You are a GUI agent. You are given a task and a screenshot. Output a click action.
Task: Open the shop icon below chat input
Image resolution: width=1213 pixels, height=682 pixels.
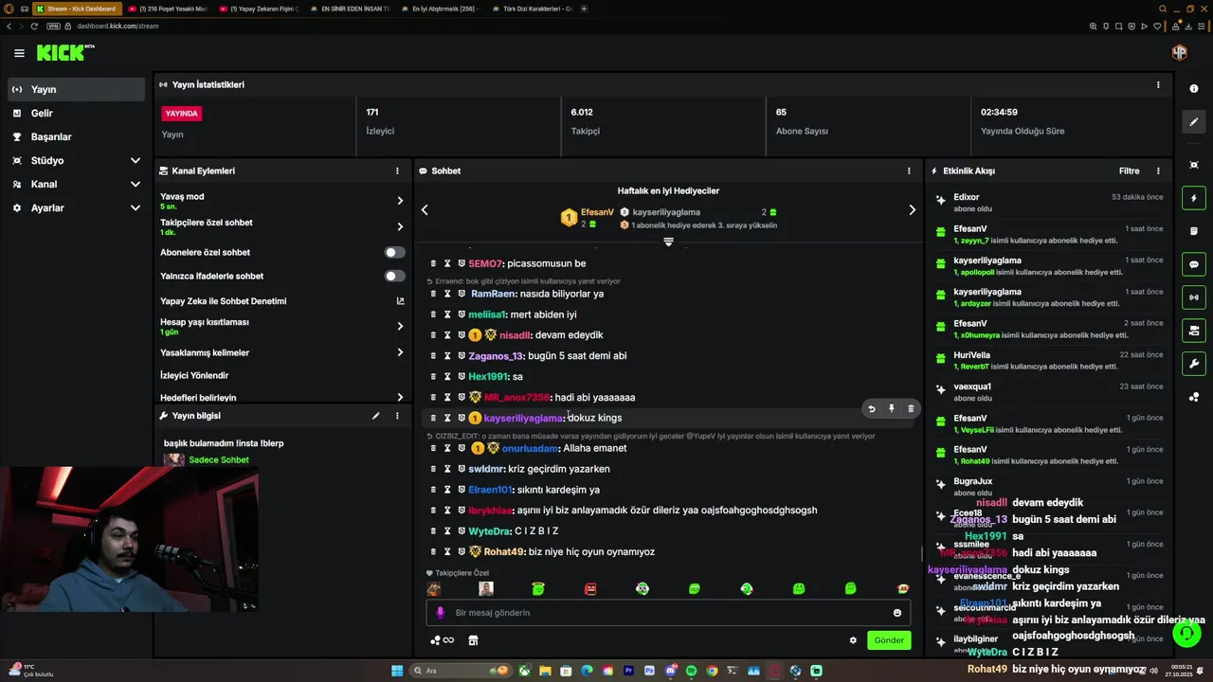473,640
